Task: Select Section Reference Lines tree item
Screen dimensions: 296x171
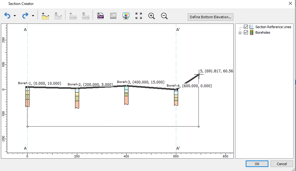Action: [x=273, y=27]
